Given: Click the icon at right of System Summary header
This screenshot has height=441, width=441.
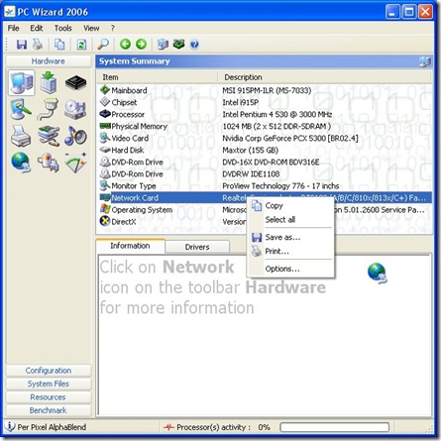Looking at the screenshot, I should point(425,61).
